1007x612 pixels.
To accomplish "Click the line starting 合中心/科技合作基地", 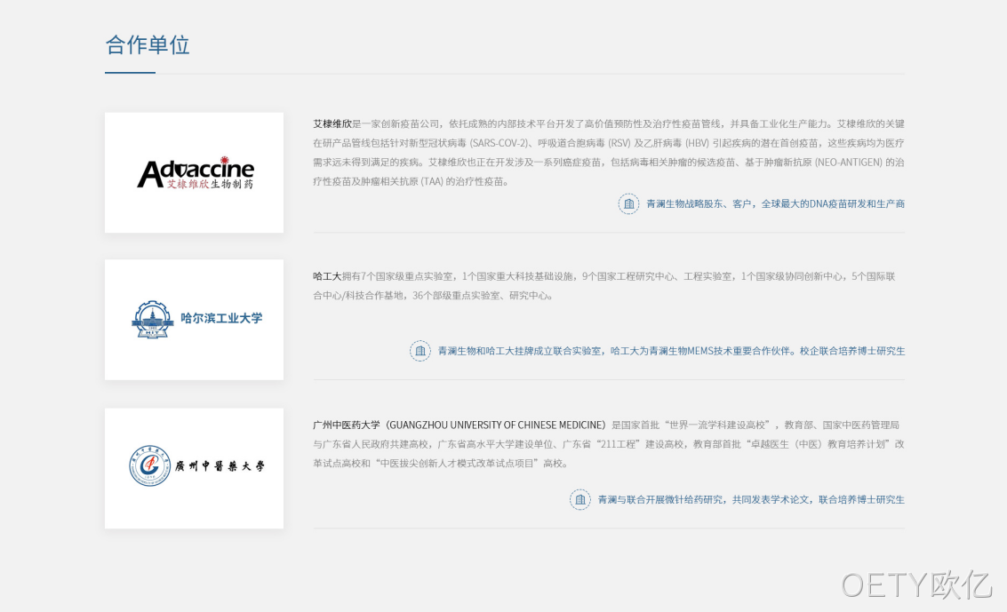I will [x=434, y=296].
